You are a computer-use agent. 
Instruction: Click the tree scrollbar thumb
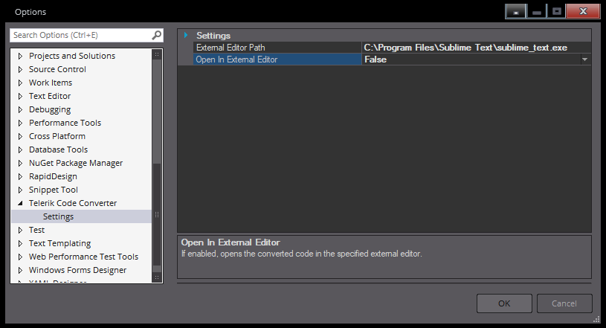click(157, 215)
